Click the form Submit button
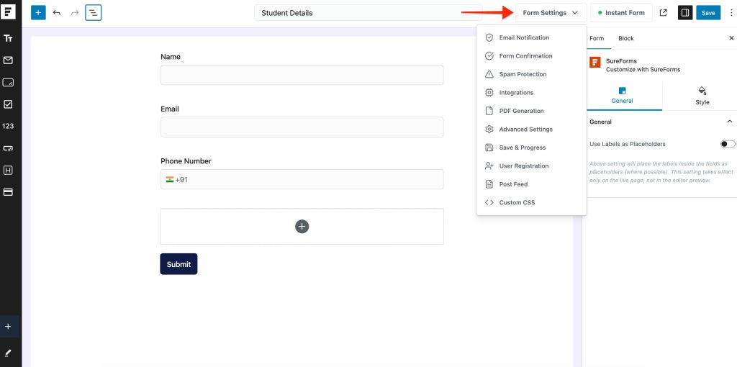The height and width of the screenshot is (367, 737). pyautogui.click(x=178, y=264)
